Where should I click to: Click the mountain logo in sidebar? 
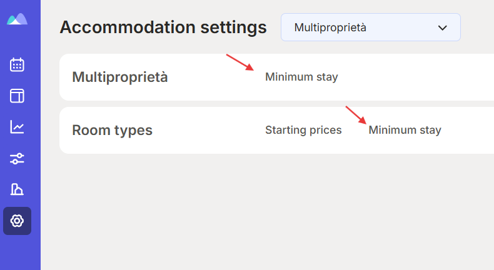[x=17, y=19]
